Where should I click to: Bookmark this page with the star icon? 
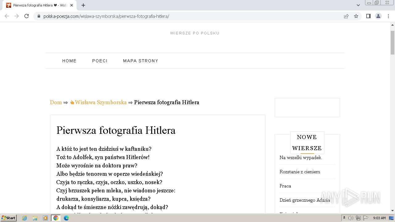pos(356,16)
